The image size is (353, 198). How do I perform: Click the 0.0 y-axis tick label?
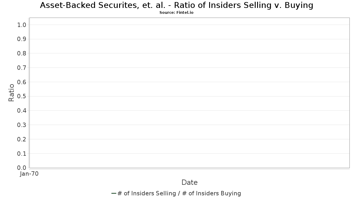(22, 168)
